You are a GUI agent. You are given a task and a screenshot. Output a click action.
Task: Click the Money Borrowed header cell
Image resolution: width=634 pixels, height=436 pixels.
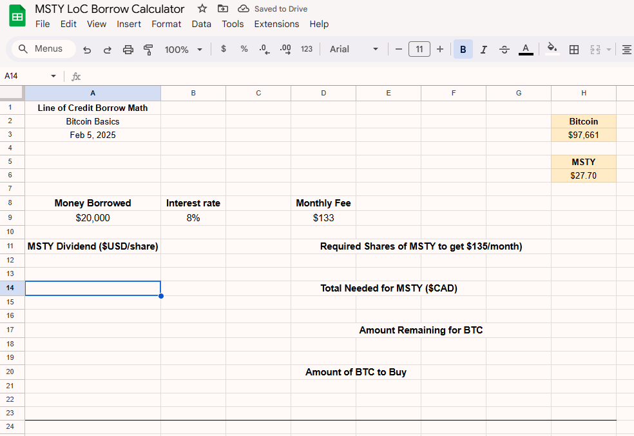point(93,203)
